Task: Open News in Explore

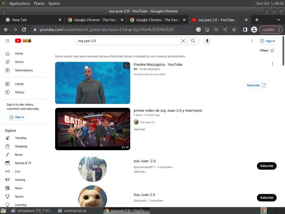Action: point(19,188)
